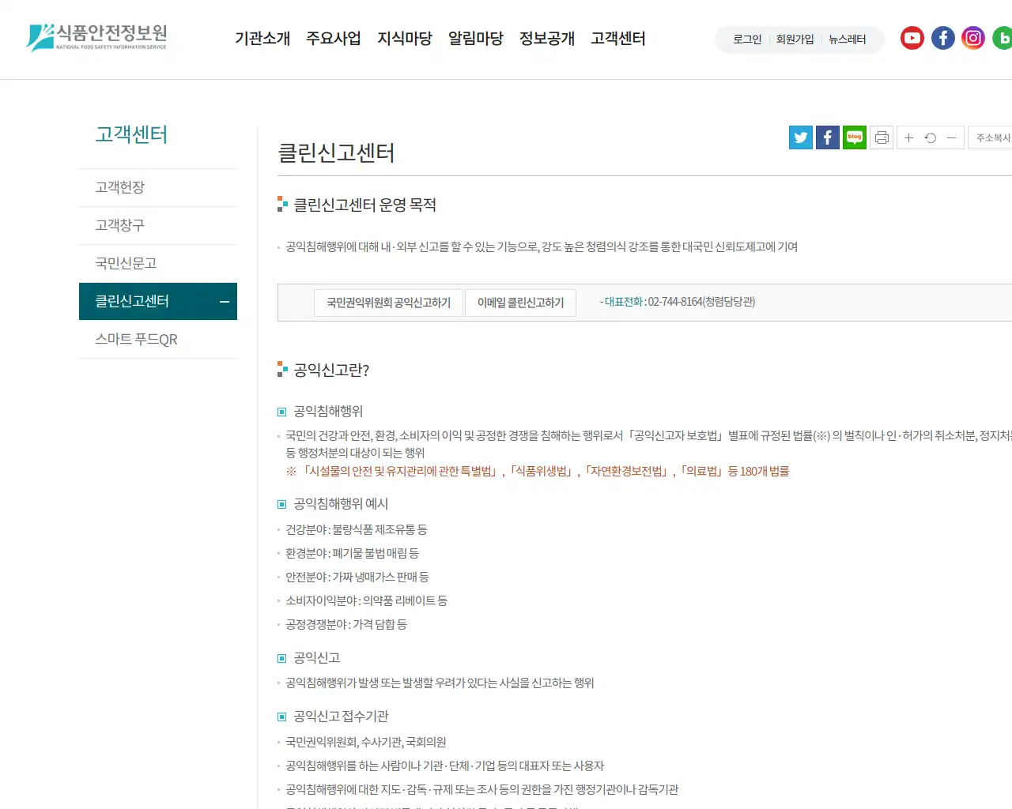The width and height of the screenshot is (1012, 809).
Task: Click the red 180개 법률 note line
Action: tap(538, 471)
